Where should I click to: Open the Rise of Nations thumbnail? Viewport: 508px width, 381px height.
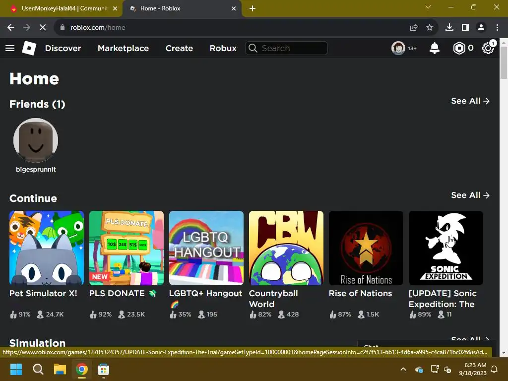[x=366, y=248]
